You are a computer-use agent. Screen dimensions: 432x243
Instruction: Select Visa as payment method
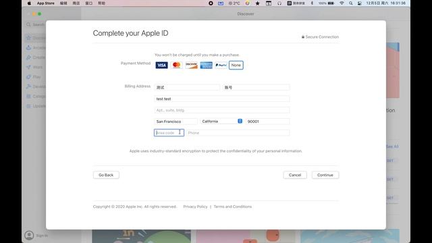(x=161, y=65)
